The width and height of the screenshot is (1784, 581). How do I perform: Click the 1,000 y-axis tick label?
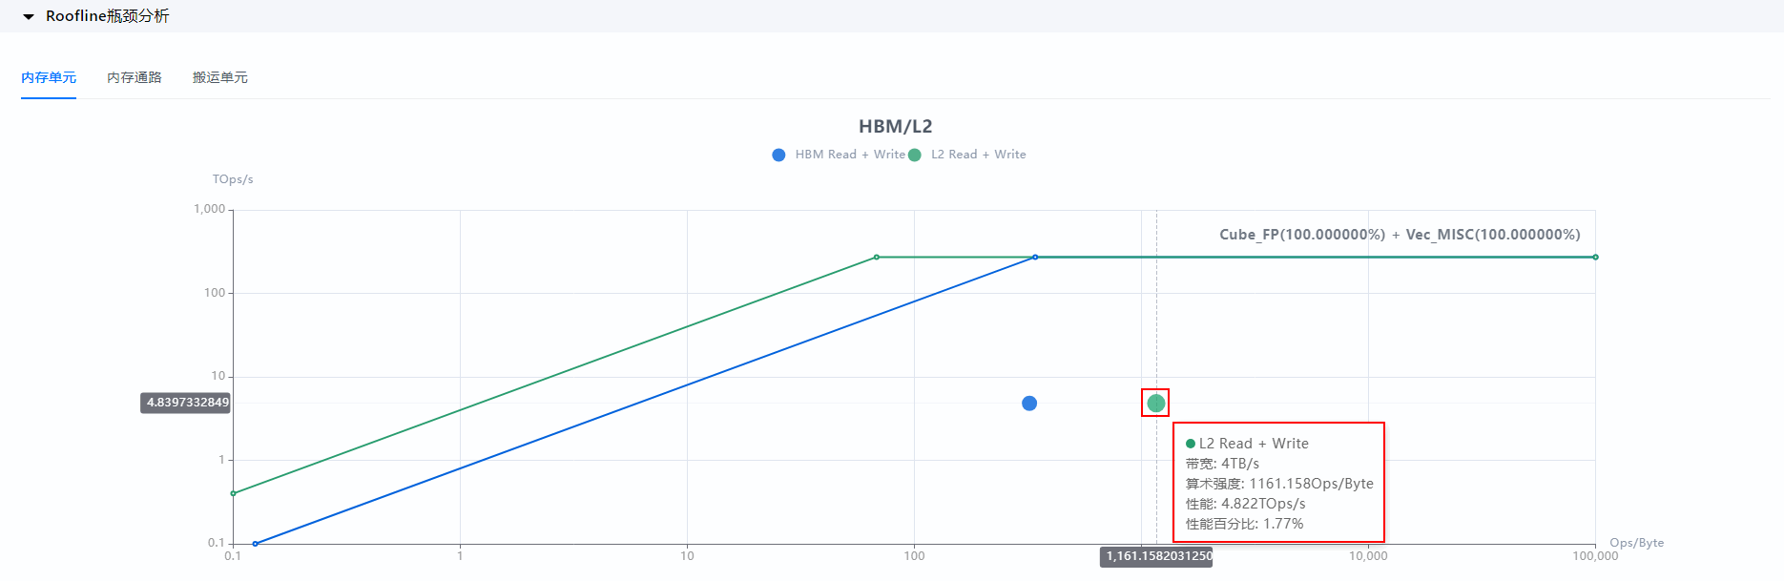[210, 209]
